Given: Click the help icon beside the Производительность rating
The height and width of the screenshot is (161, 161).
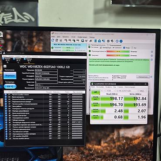Looking at the screenshot, I should 152,52.
